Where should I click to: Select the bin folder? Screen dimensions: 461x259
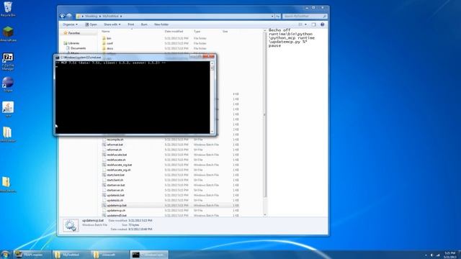[x=109, y=38]
